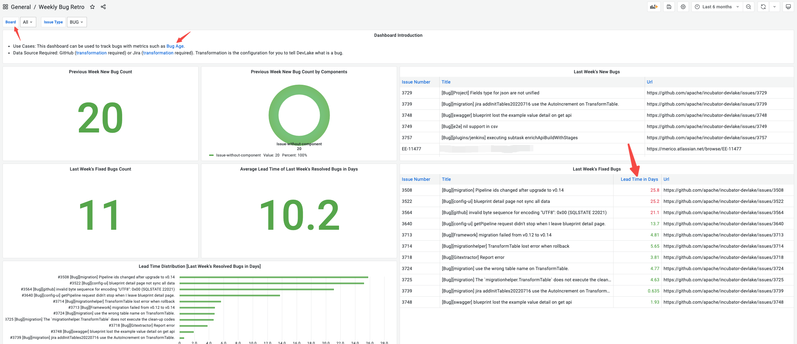The width and height of the screenshot is (797, 344).
Task: Open the Jira transformation link
Action: point(158,53)
